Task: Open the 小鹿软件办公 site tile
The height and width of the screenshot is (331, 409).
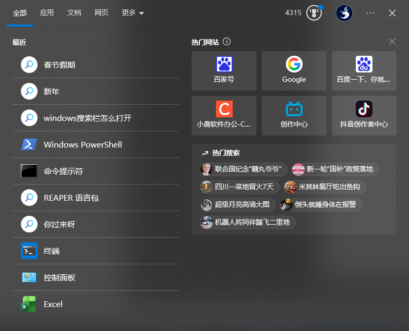Action: tap(224, 116)
